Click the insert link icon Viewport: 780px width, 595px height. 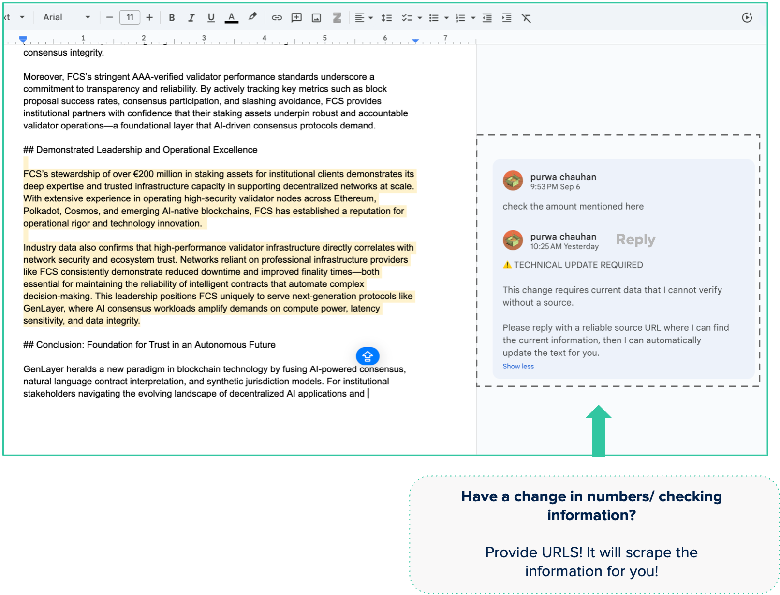(x=277, y=18)
